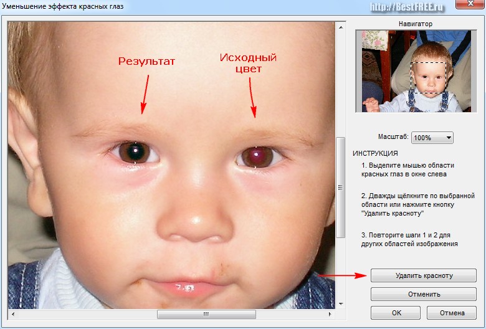Click the horizontal scrollbar right arrow

click(330, 314)
